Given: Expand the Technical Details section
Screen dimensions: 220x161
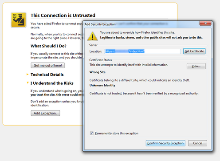Looking at the screenshot, I should click(27, 75).
